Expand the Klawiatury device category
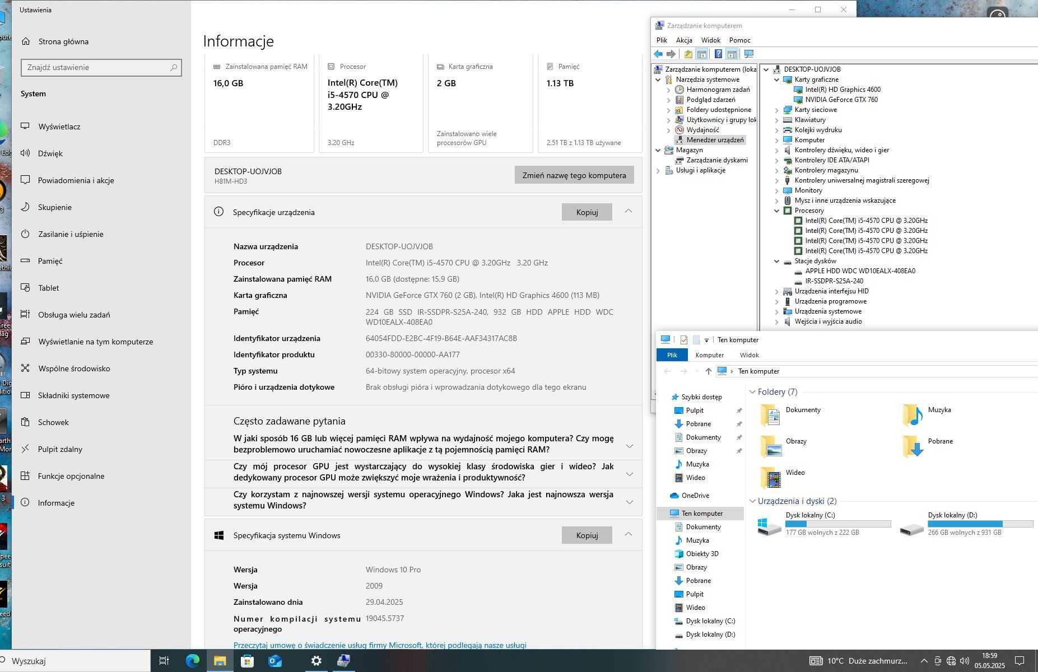The image size is (1038, 672). pyautogui.click(x=776, y=120)
